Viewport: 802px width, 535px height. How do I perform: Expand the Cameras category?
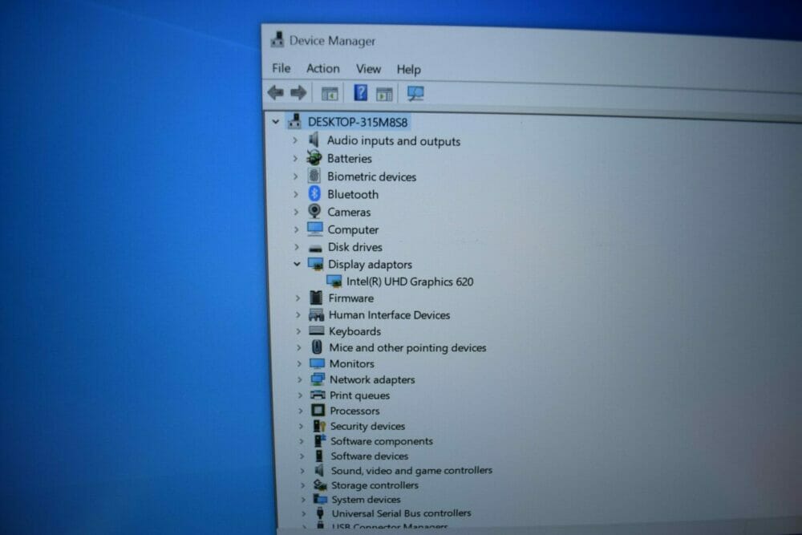296,212
